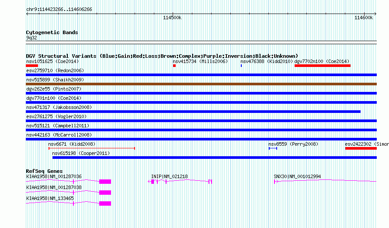This screenshot has width=389, height=228.
Task: Click the small red nsv415734 variant block
Action: click(x=174, y=66)
